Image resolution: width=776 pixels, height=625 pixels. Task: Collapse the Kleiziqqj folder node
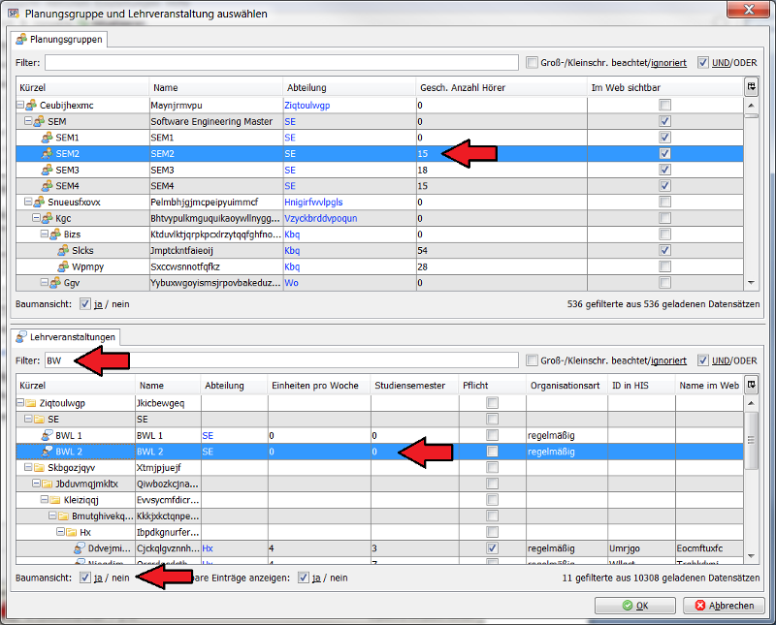[x=44, y=500]
